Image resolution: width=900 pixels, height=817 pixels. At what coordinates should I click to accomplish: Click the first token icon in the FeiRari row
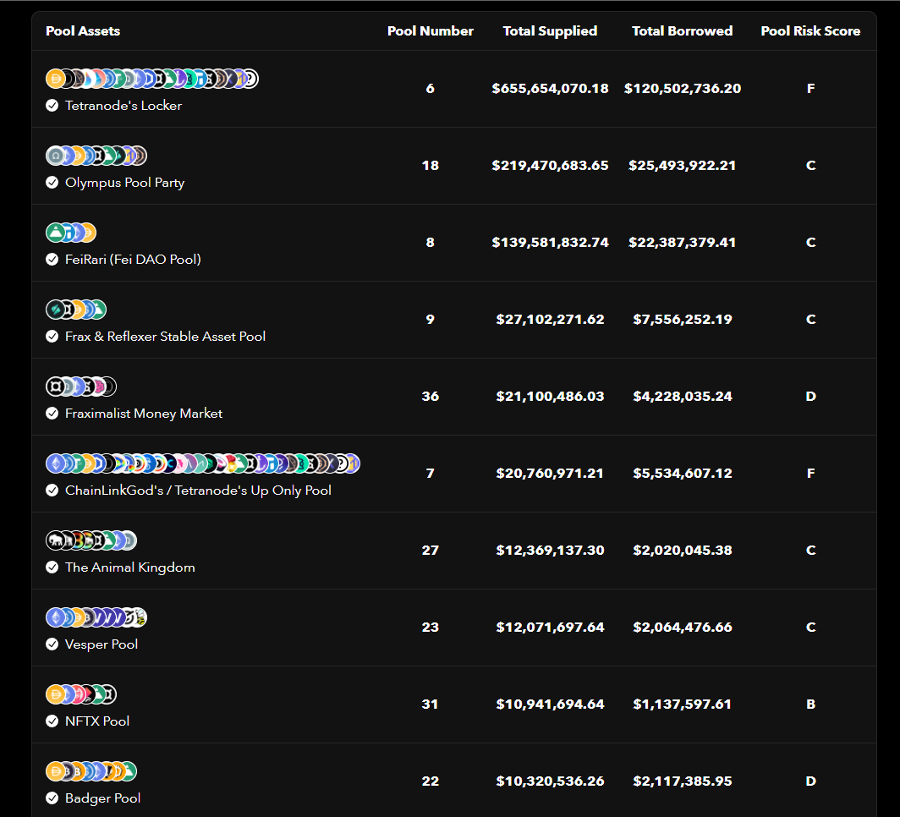(55, 233)
